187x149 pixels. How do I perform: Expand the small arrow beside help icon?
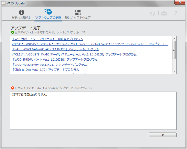coord(182,16)
